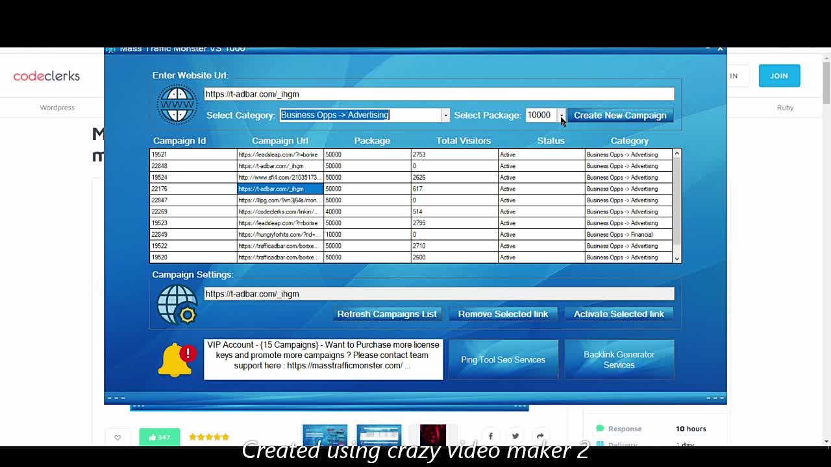This screenshot has height=467, width=831.
Task: Click the 40000 package cell
Action: point(367,211)
